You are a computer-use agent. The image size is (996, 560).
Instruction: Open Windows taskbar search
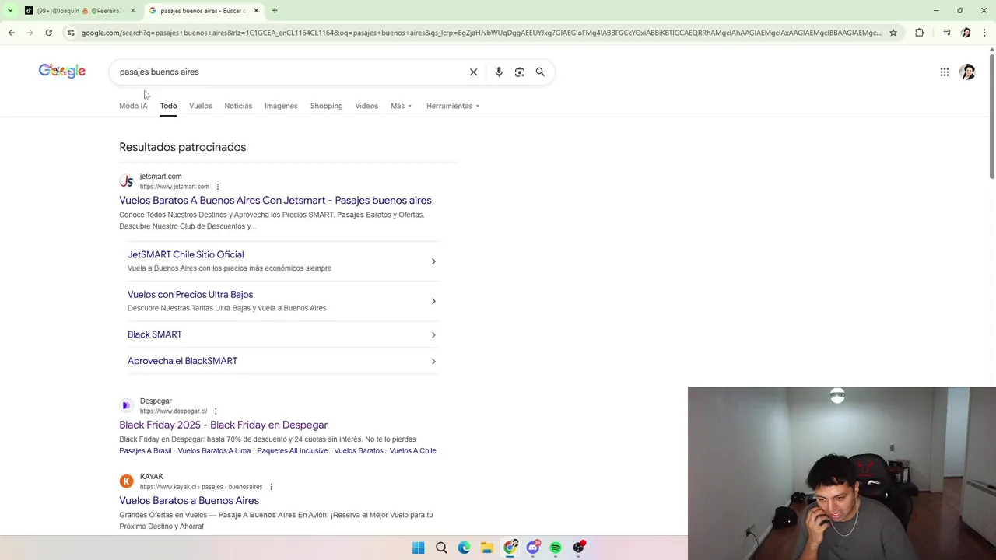(441, 548)
